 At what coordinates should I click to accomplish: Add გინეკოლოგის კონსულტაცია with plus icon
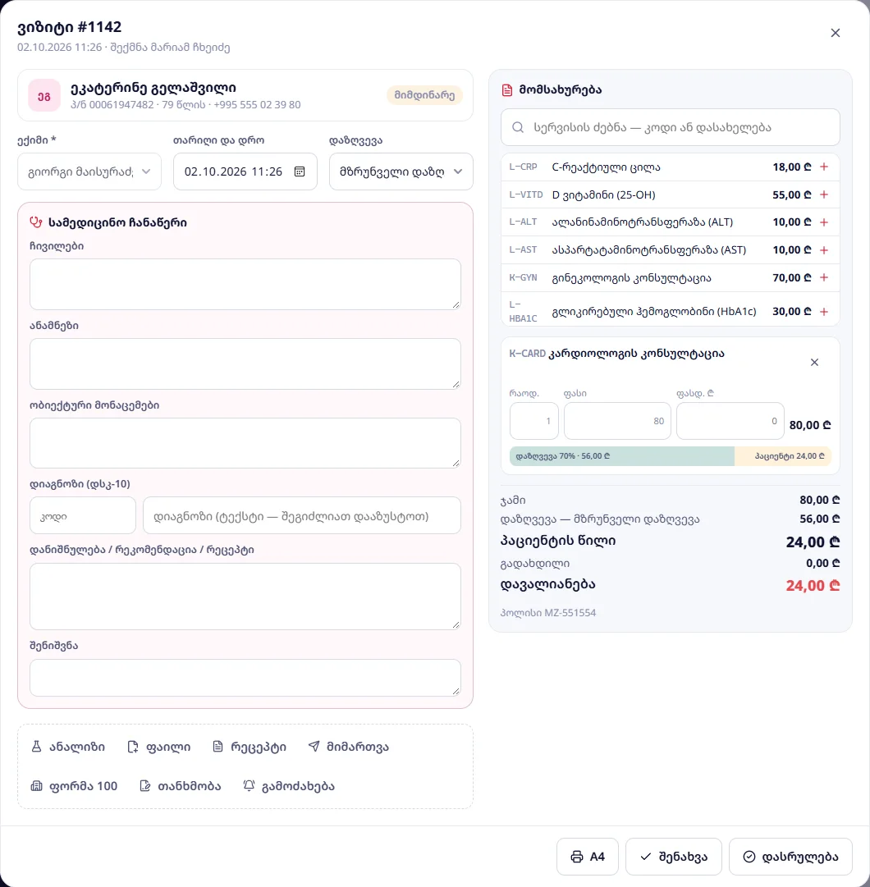pyautogui.click(x=823, y=278)
